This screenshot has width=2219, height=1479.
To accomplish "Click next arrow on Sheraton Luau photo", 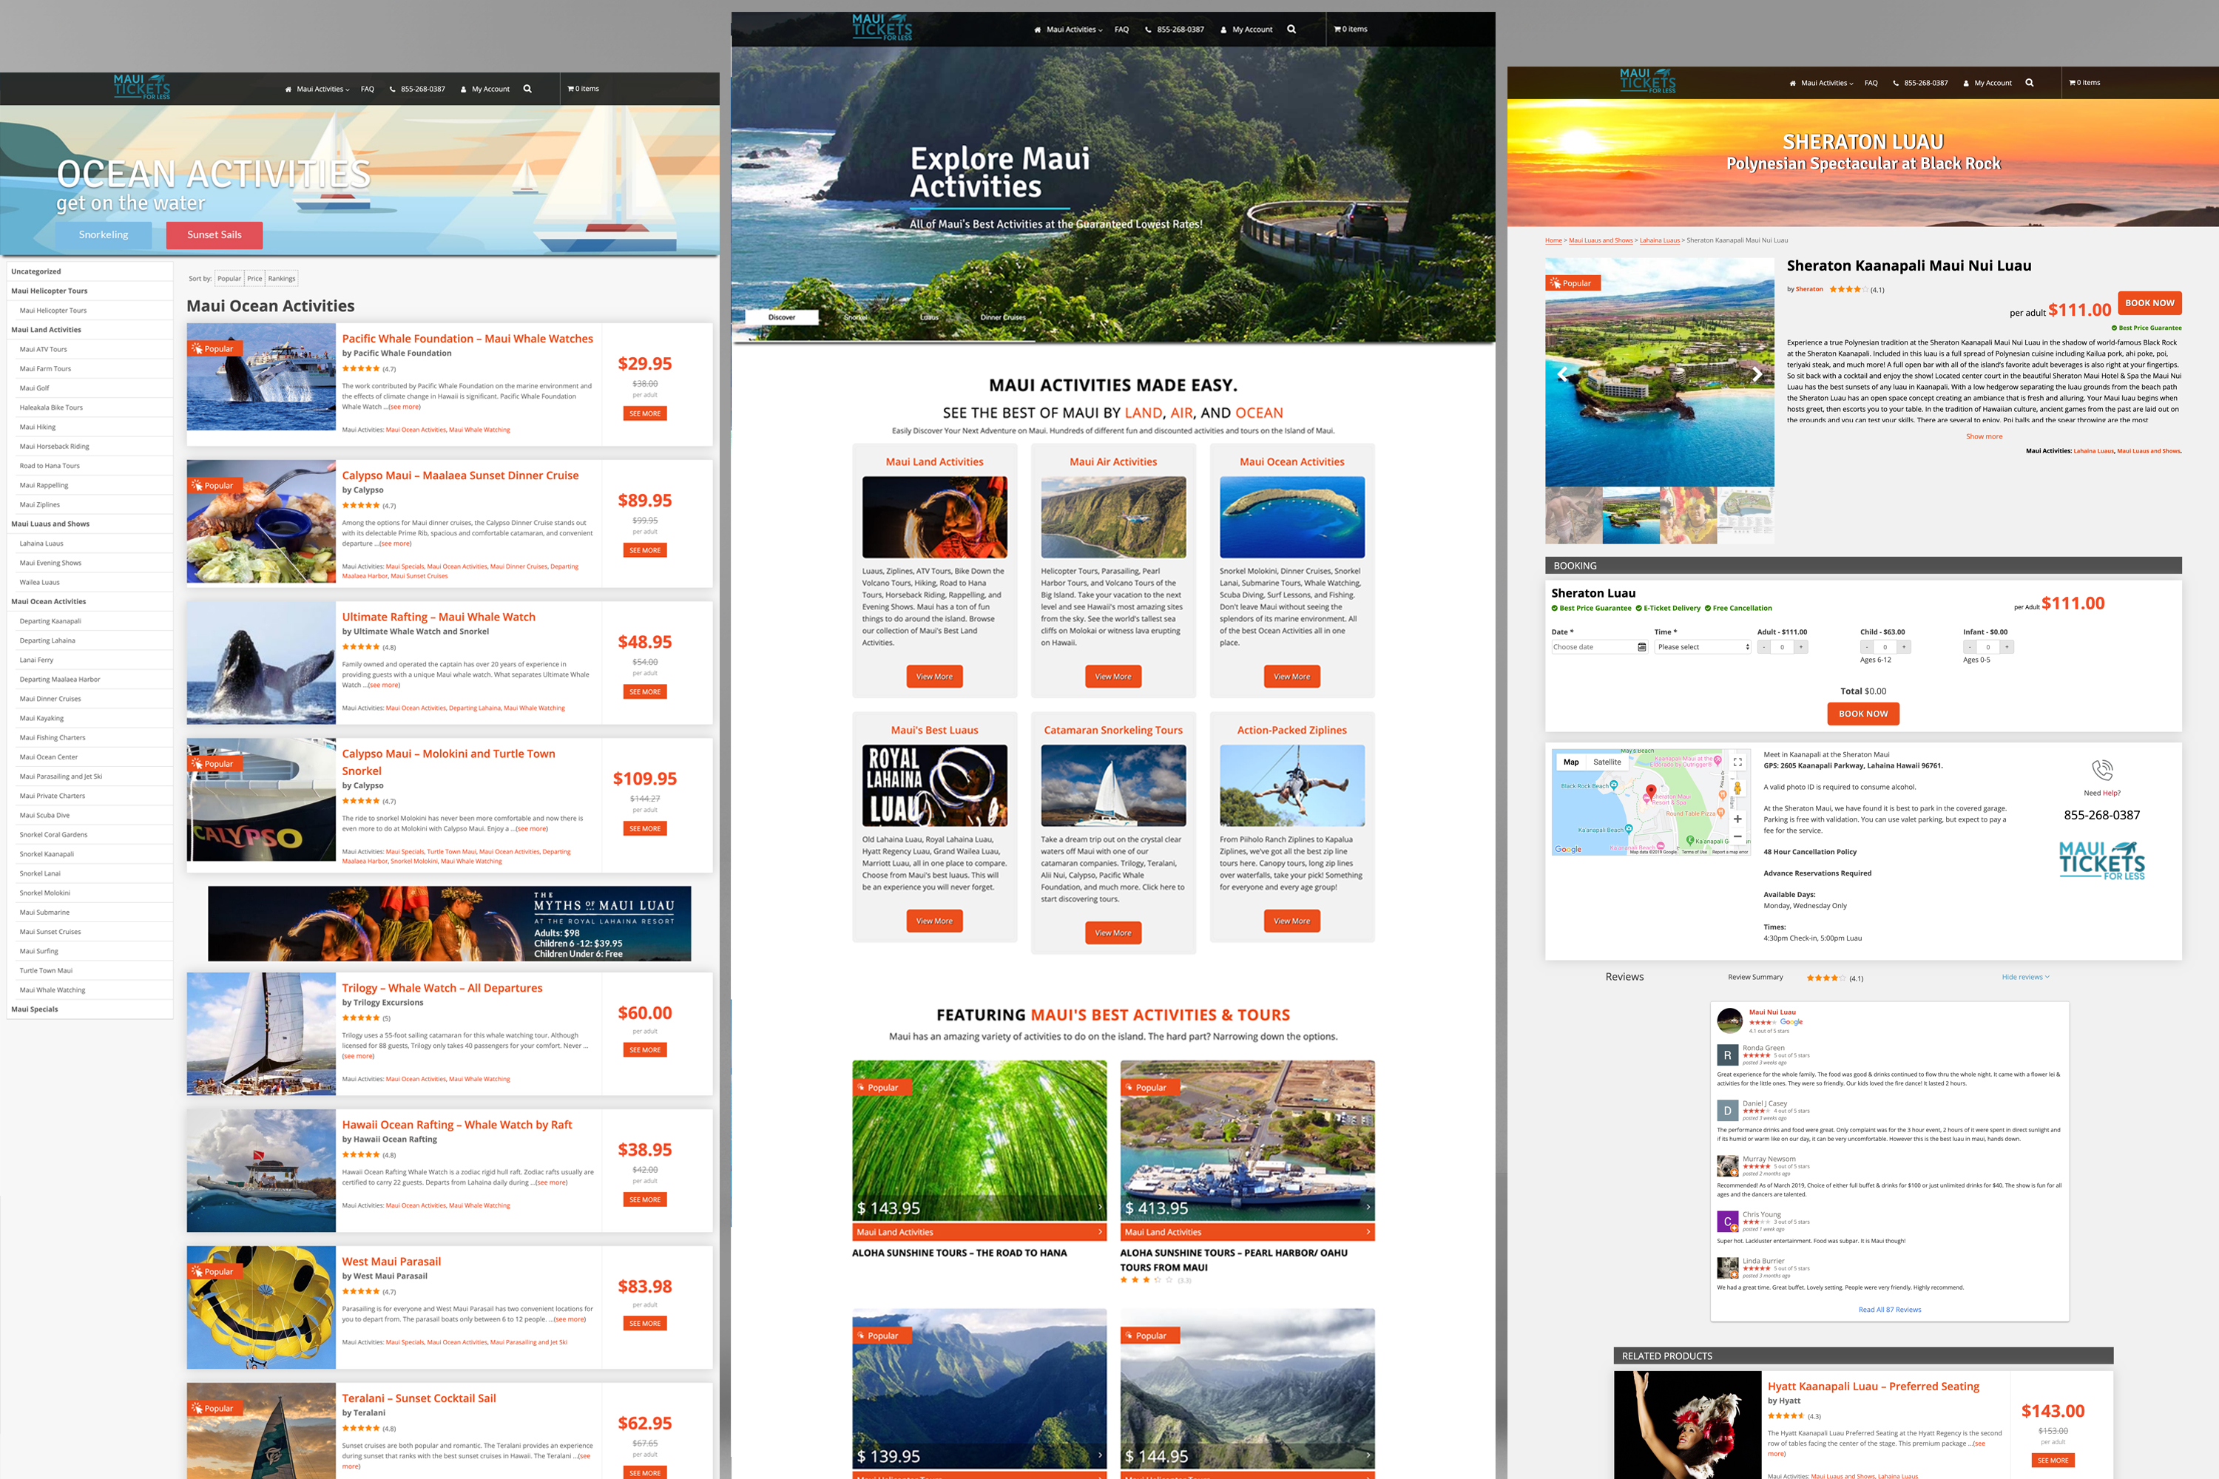I will (1756, 374).
